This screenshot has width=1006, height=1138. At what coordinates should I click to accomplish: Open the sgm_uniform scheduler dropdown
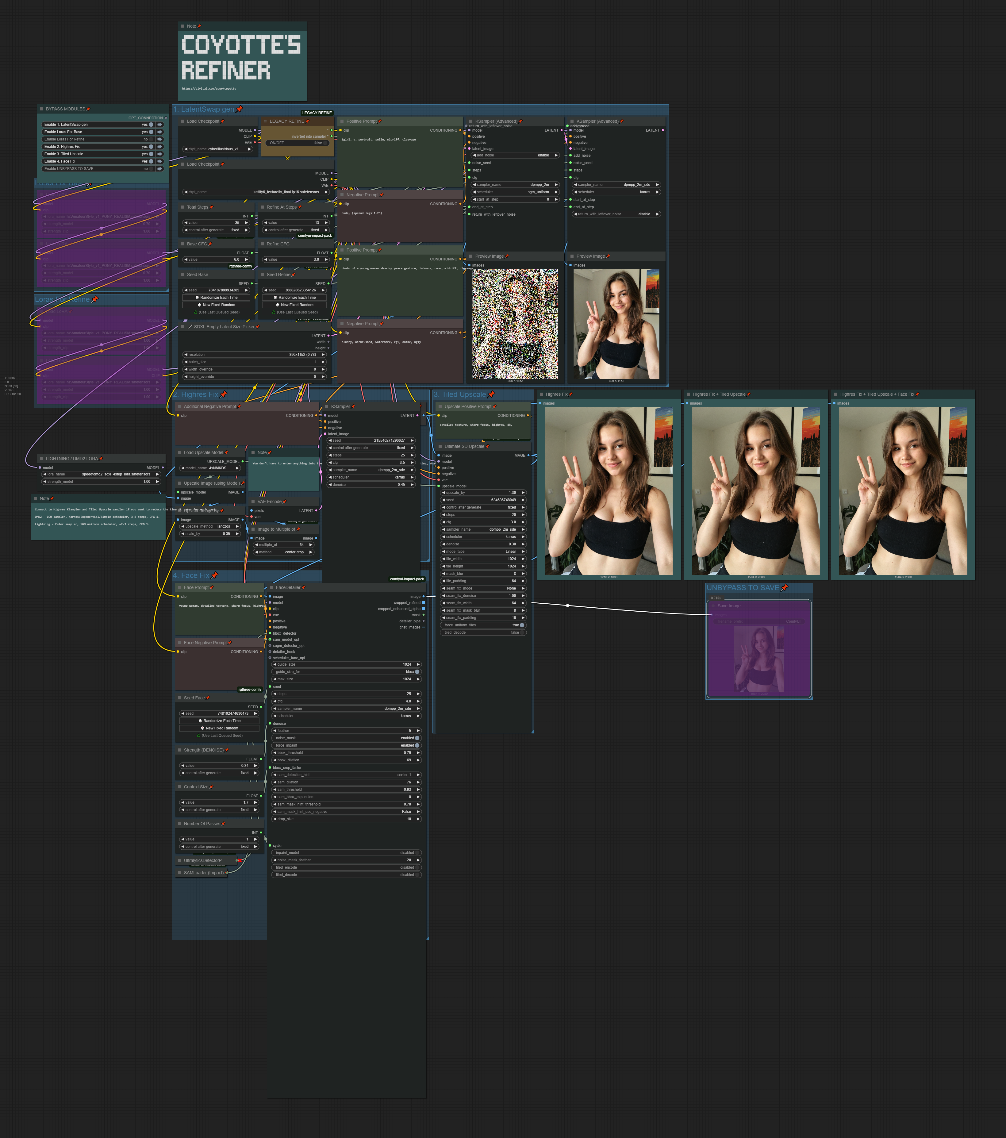pyautogui.click(x=515, y=192)
